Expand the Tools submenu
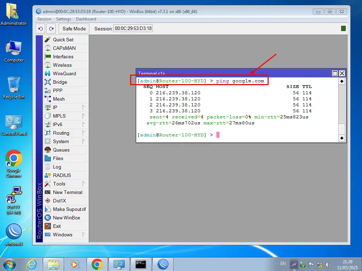This screenshot has width=362, height=271. point(84,184)
